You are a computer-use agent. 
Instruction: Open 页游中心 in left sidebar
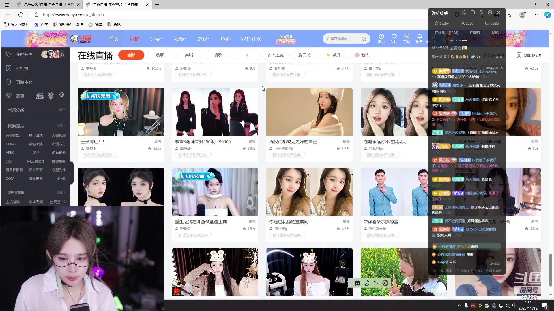coord(24,82)
